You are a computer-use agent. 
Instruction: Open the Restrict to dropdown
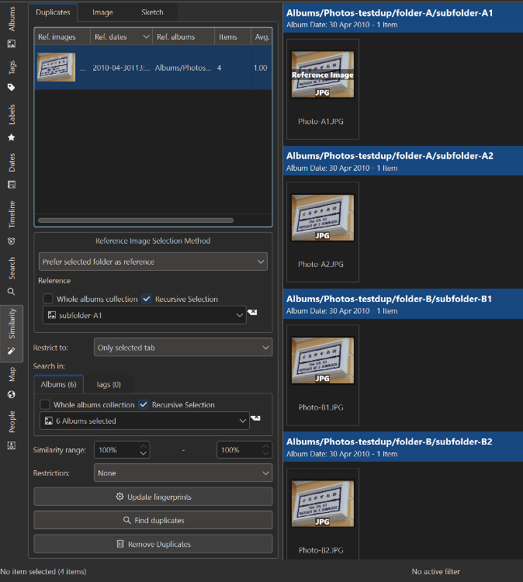pos(182,348)
